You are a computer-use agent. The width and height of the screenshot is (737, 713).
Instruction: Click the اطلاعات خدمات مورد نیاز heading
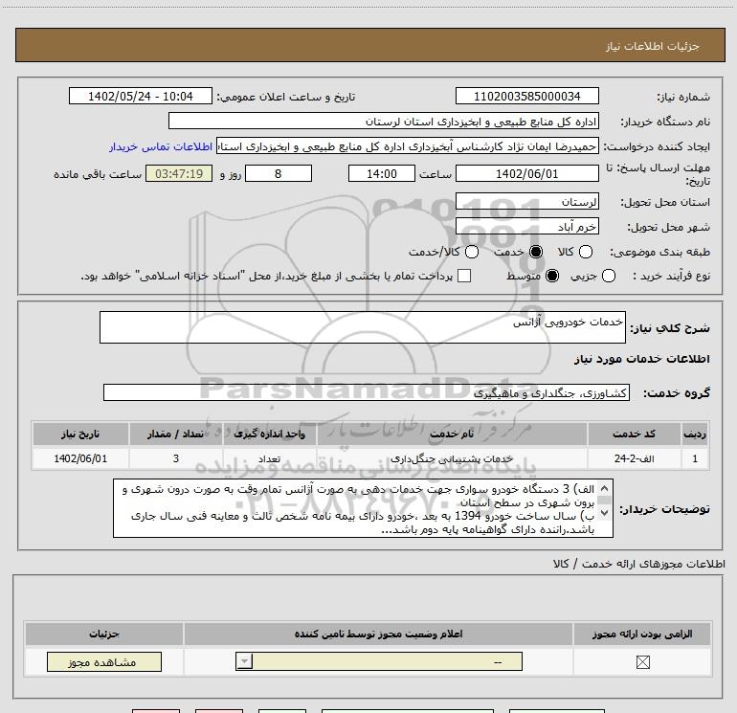pyautogui.click(x=641, y=359)
